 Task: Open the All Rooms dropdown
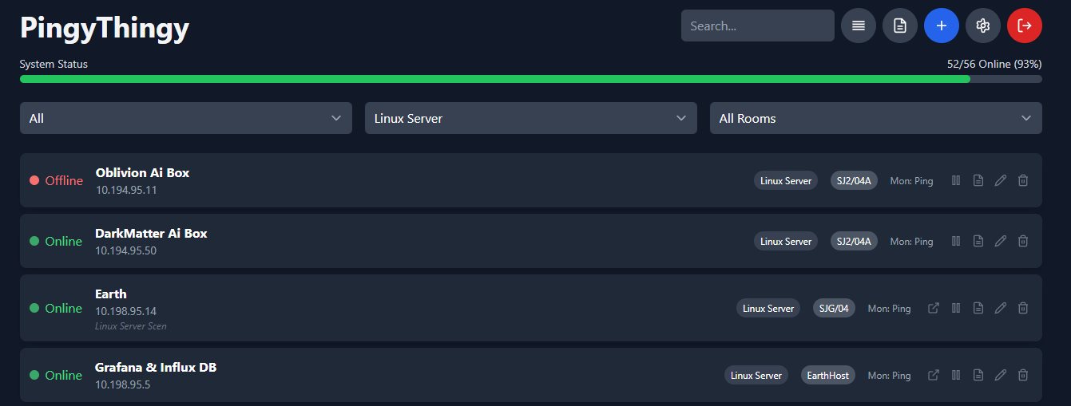point(875,118)
